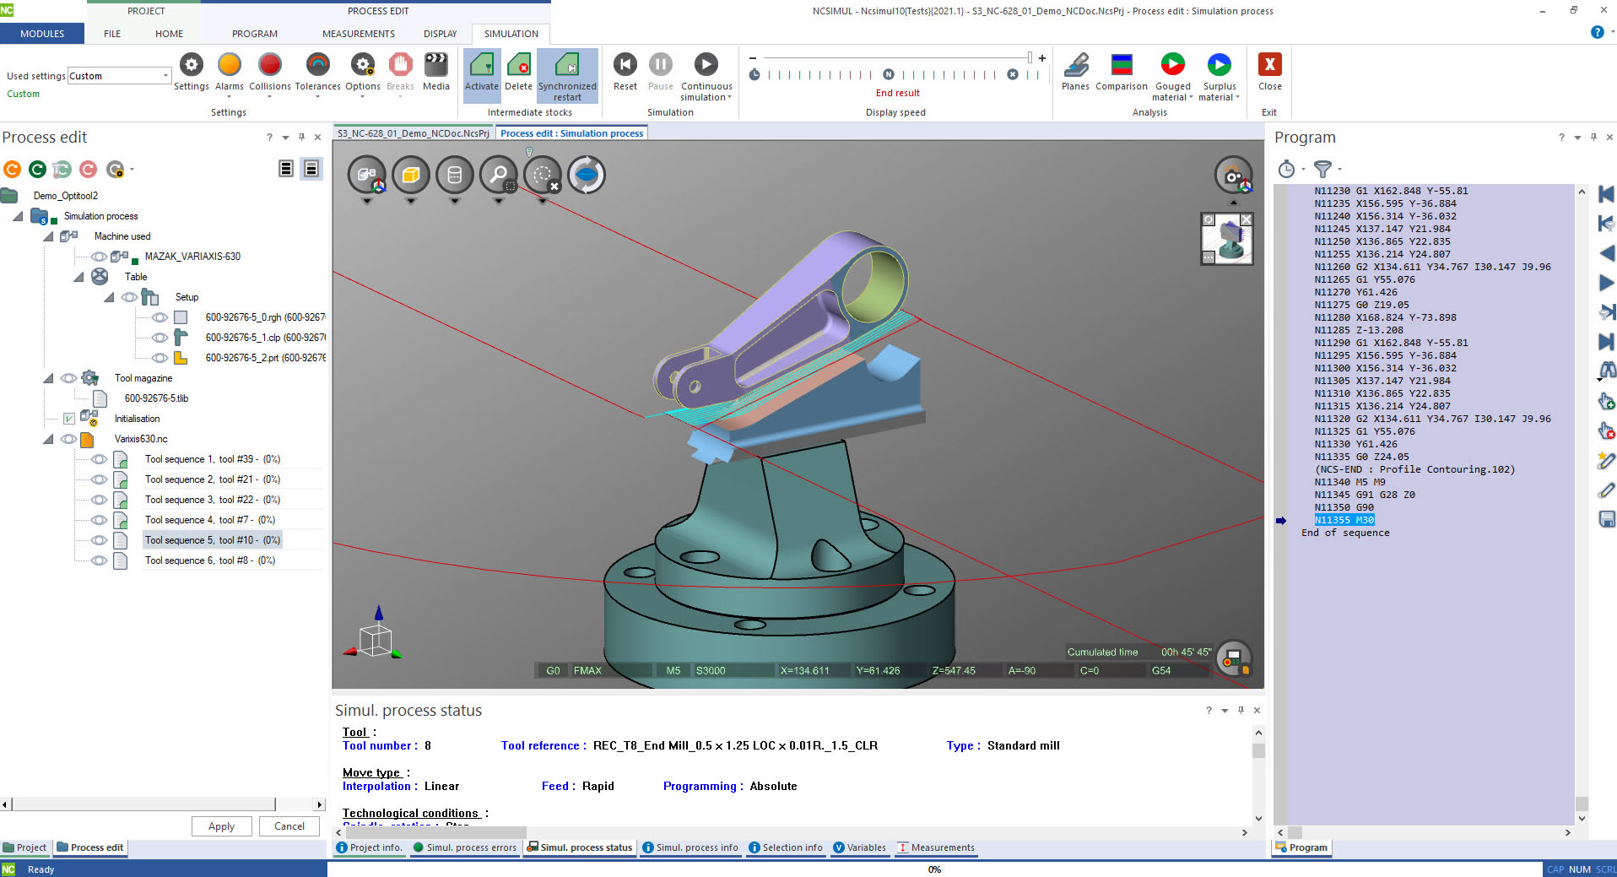Open the Alarms settings icon

229,66
